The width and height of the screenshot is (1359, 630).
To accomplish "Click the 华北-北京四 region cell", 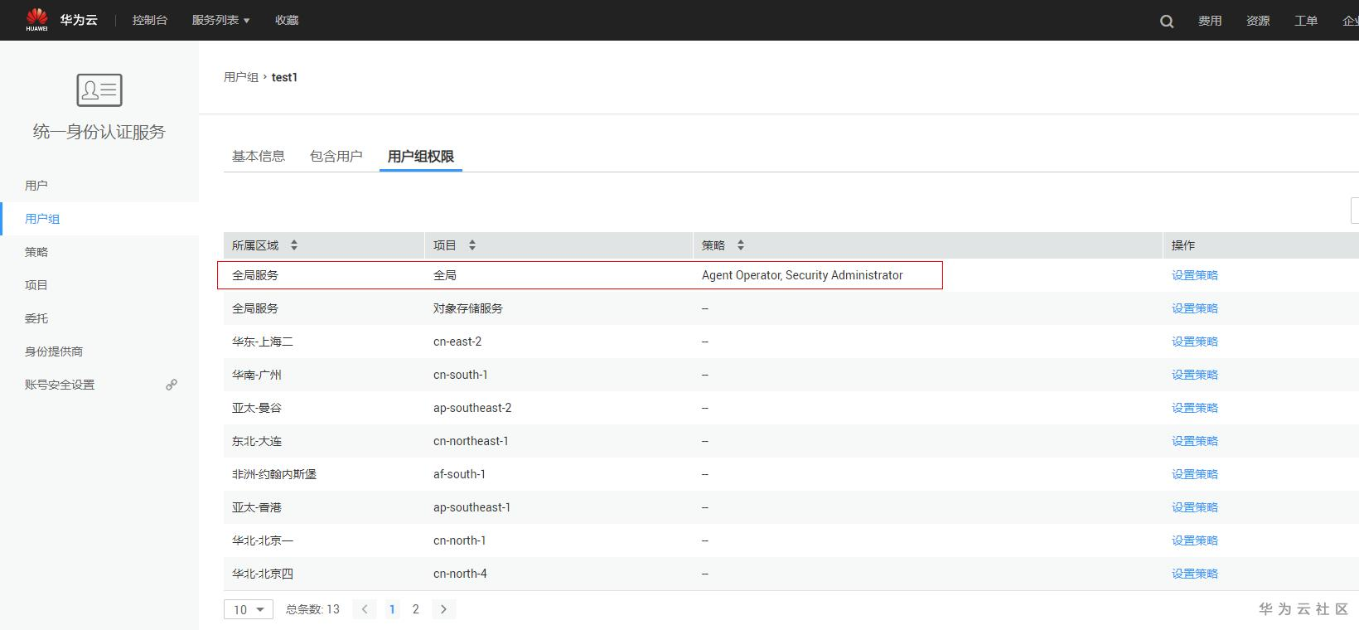I will [263, 574].
